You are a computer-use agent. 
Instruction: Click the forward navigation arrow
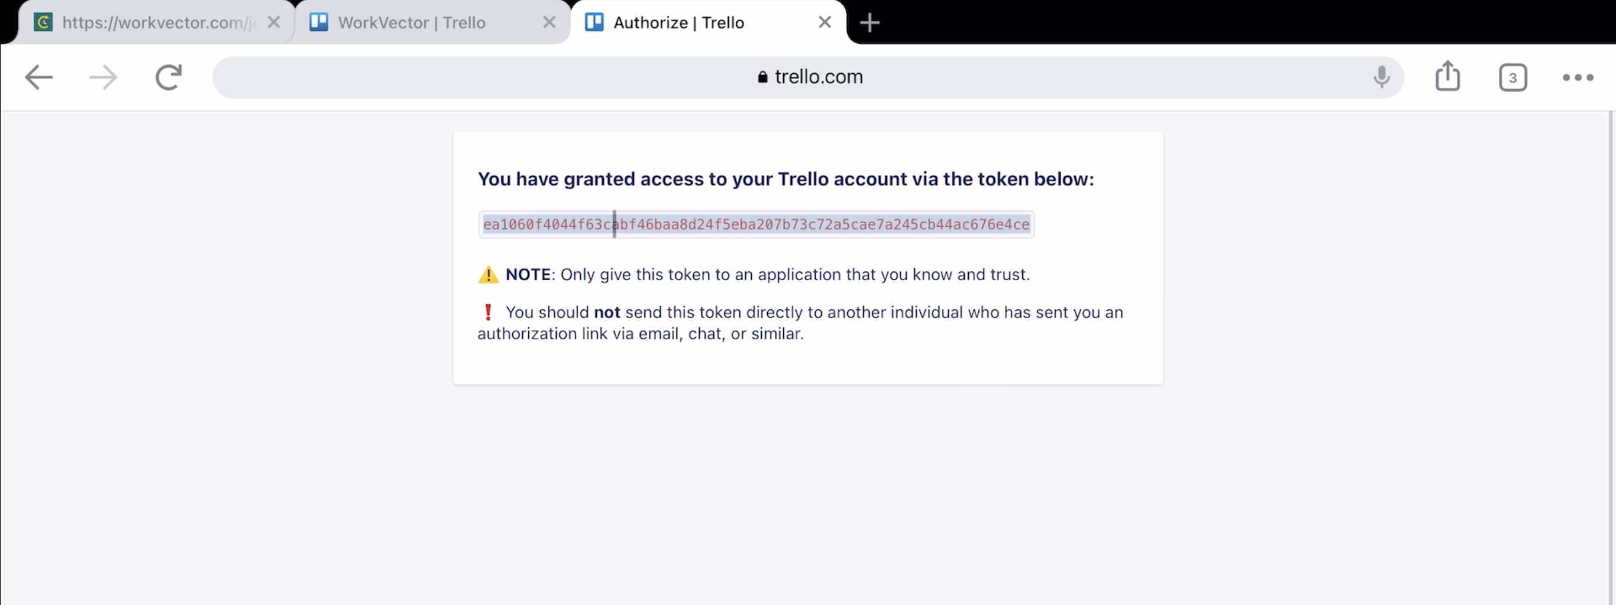(103, 77)
